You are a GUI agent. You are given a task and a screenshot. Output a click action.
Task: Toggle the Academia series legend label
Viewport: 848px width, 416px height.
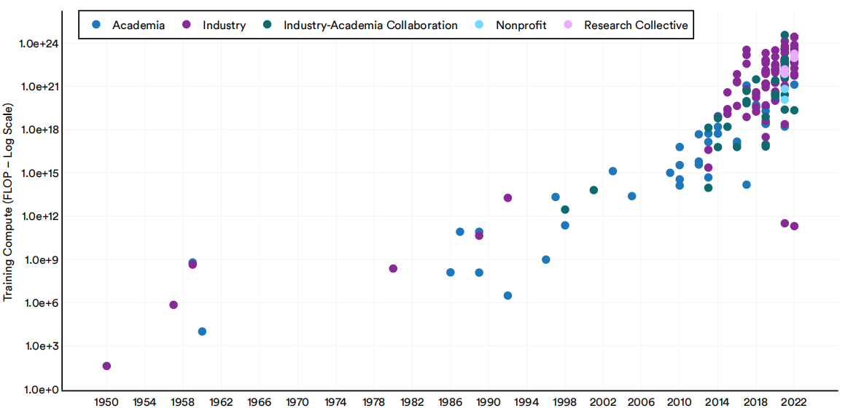pos(139,25)
